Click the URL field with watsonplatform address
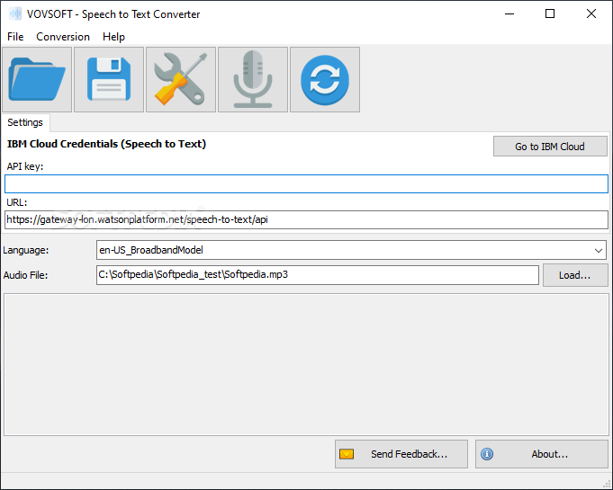Viewport: 613px width, 490px height. click(x=306, y=219)
